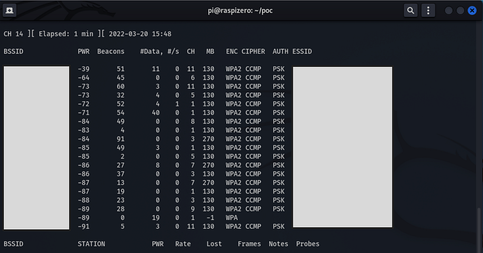
Task: Maximize the terminal window
Action: pos(461,11)
